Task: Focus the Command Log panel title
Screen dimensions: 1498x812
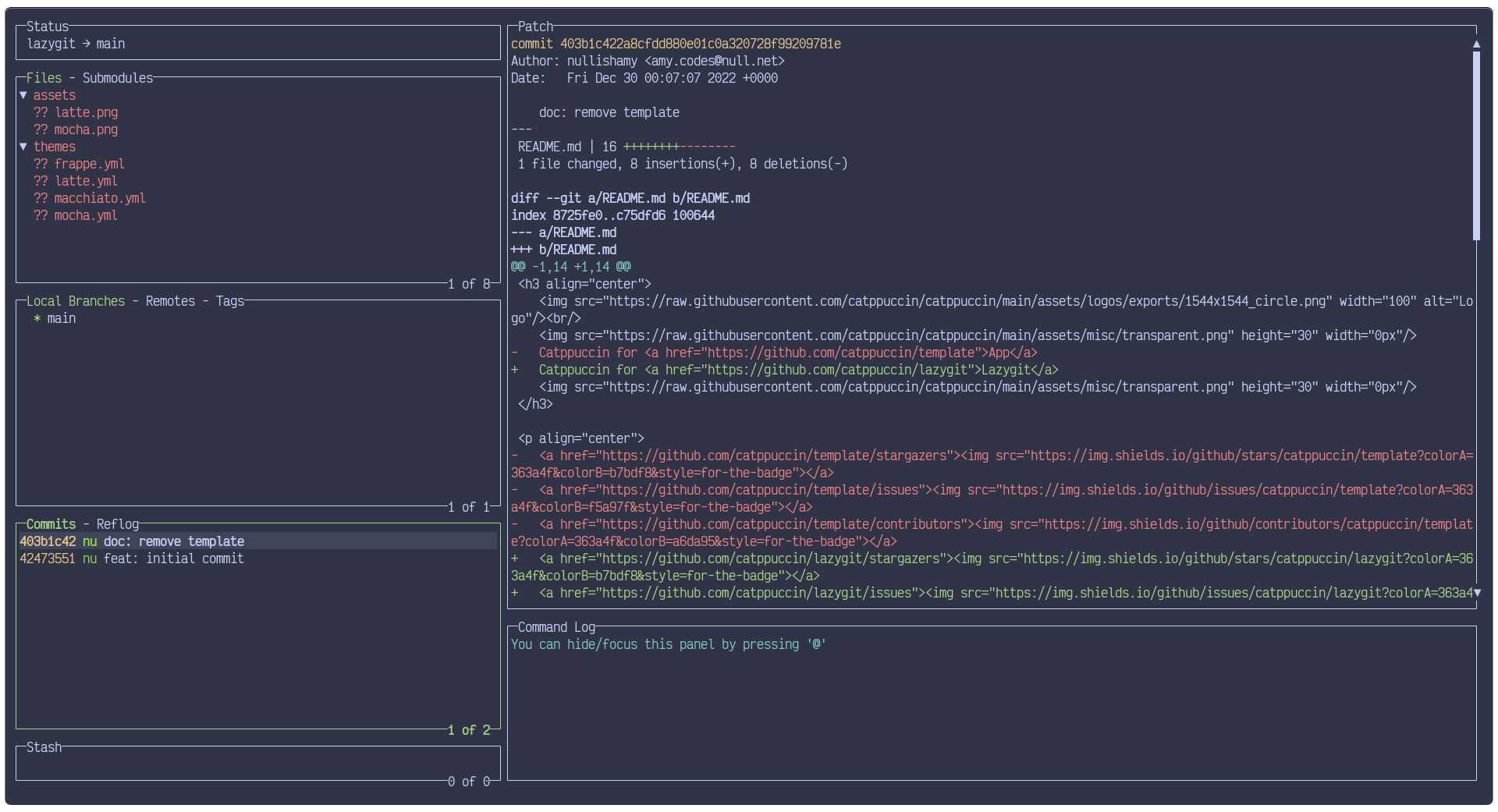Action: [556, 627]
